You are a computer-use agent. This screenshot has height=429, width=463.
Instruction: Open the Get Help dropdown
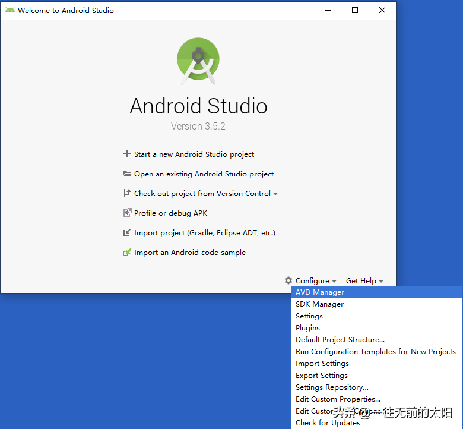(364, 280)
